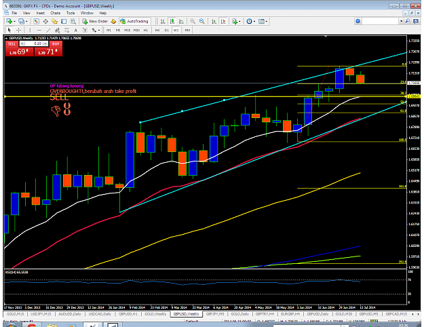
Task: Open the Templates icon
Action: click(261, 21)
